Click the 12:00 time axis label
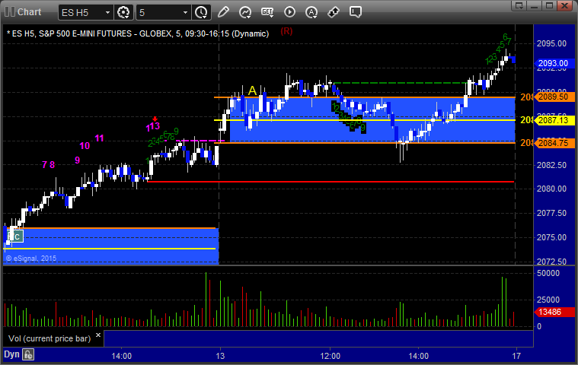Screen dimensions: 578x365 (331, 356)
